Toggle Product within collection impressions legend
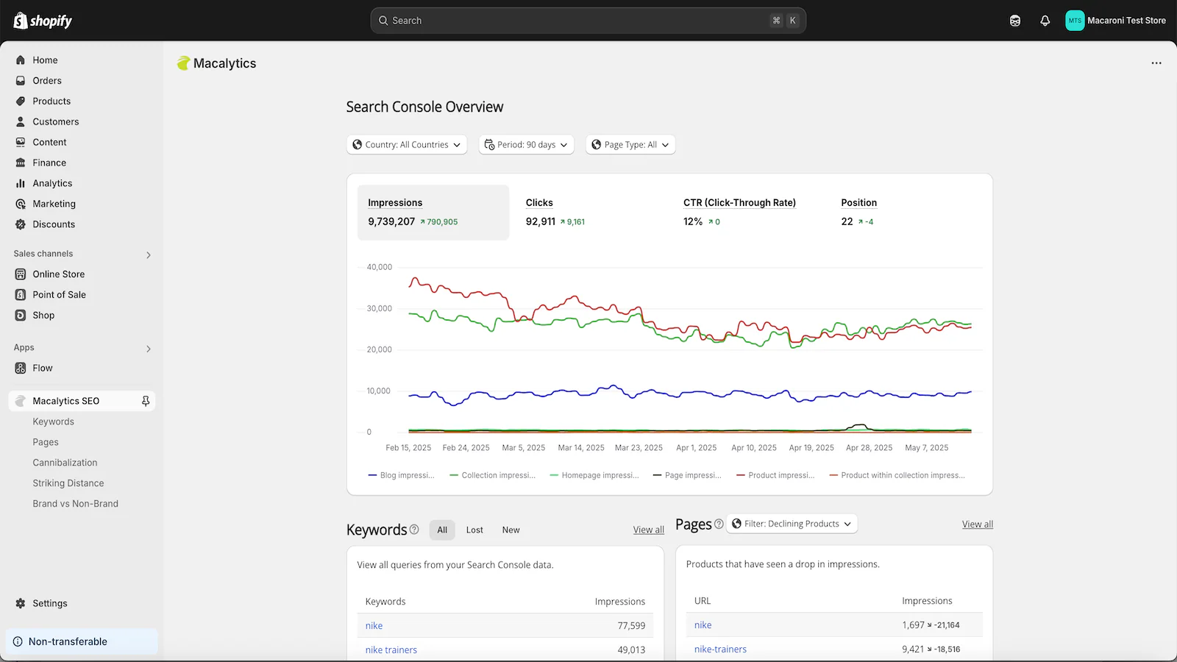Viewport: 1177px width, 662px height. pyautogui.click(x=897, y=475)
